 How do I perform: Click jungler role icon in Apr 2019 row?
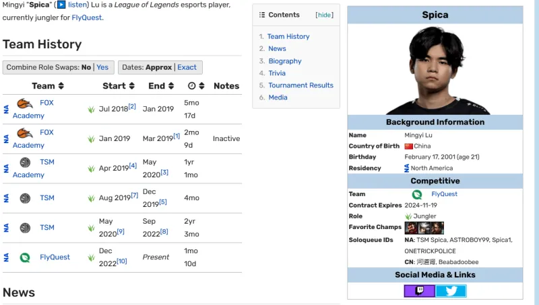click(91, 168)
